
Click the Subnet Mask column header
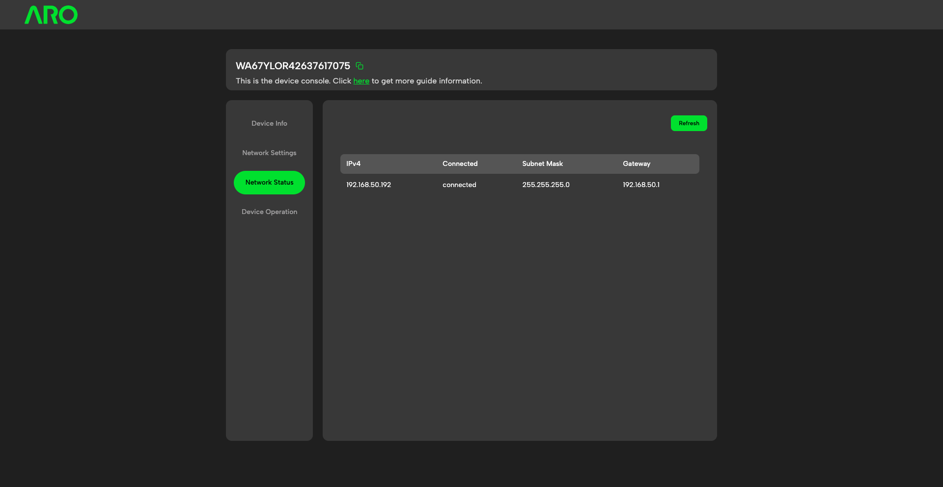tap(542, 163)
